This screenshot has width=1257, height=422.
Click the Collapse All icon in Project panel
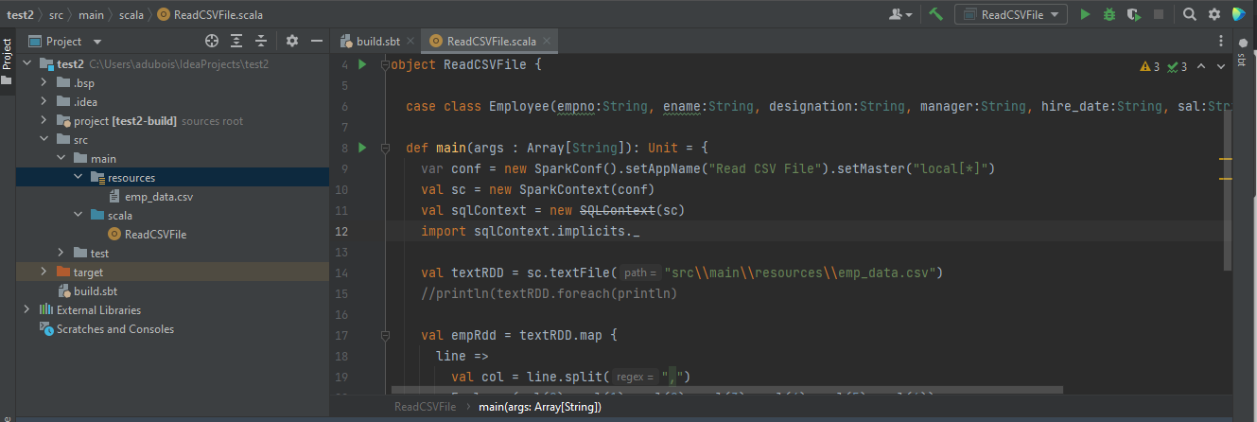coord(261,41)
